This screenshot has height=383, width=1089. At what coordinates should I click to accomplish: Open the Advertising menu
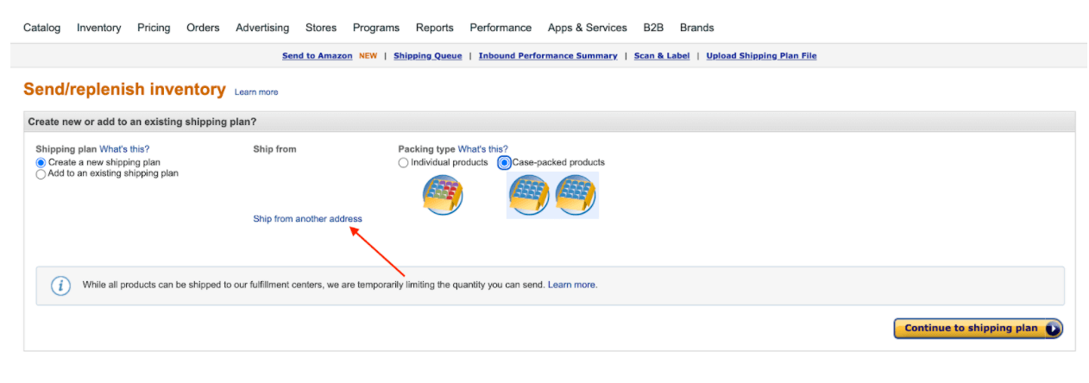[262, 28]
